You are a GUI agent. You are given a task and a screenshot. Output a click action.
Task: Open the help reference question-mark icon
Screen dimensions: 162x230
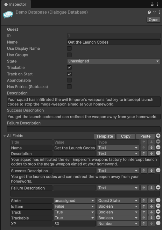(149, 12)
